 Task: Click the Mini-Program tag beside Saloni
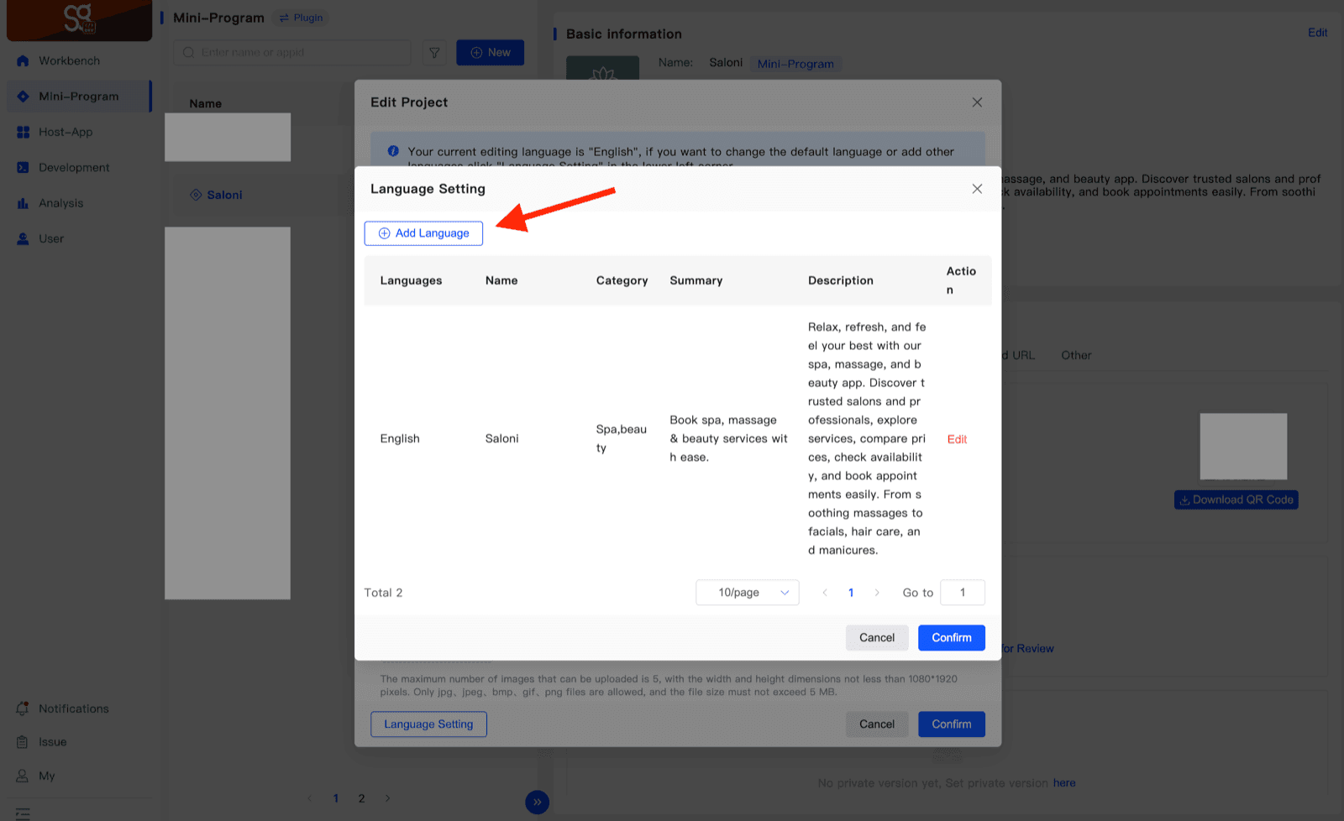pos(795,64)
